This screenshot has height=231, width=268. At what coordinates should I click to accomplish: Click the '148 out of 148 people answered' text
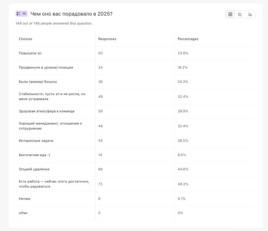click(x=54, y=24)
